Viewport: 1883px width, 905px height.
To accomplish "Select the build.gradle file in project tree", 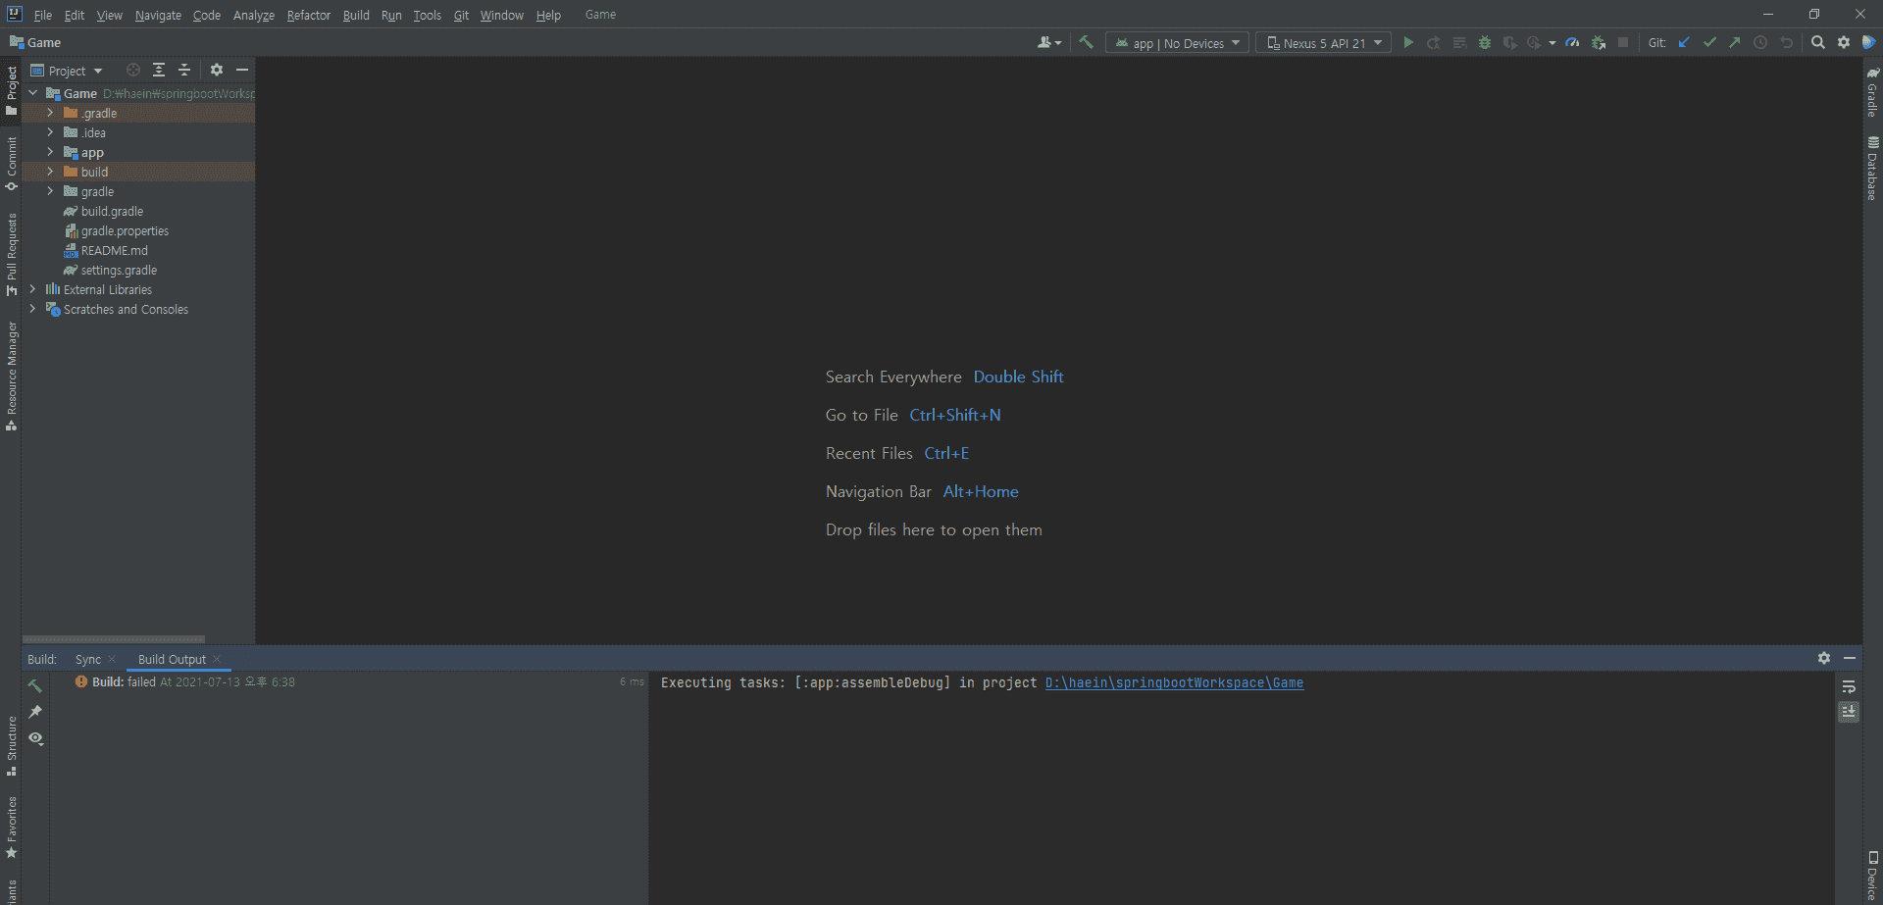I will 112,212.
